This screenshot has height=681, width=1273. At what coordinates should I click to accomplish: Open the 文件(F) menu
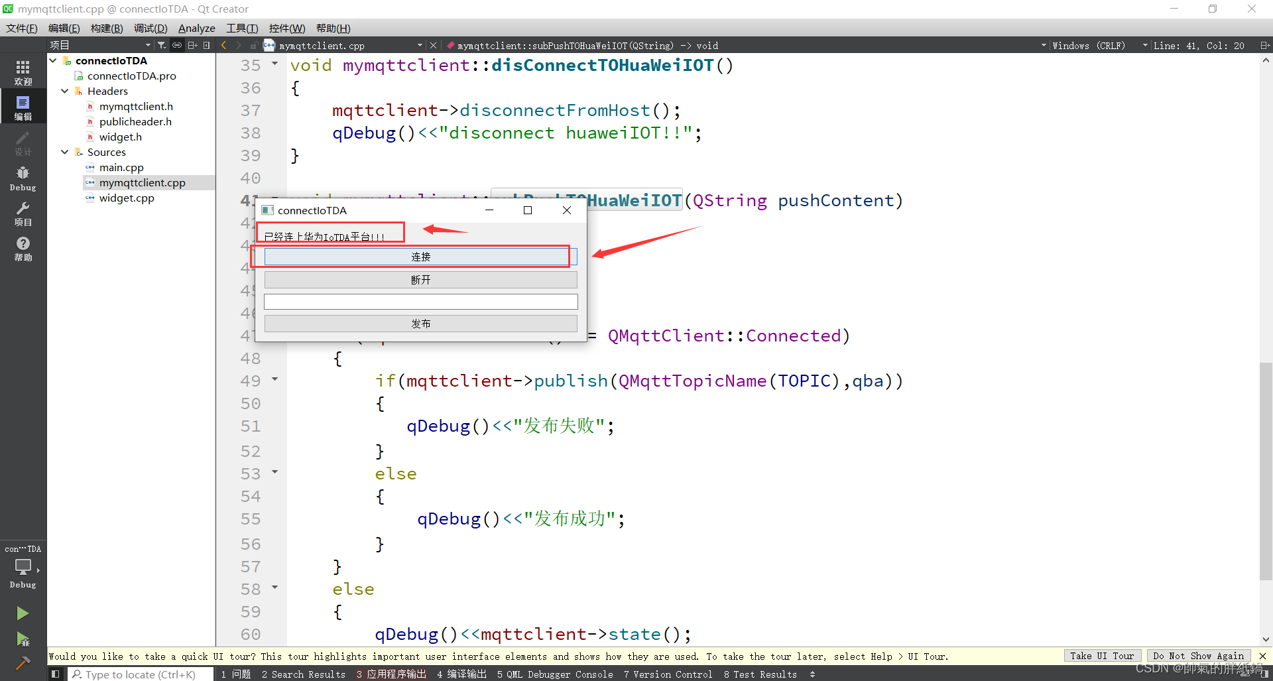21,28
